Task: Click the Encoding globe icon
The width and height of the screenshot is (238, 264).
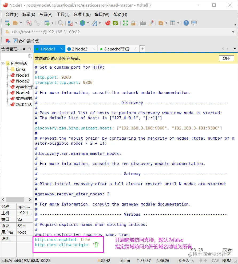Action: click(x=82, y=23)
